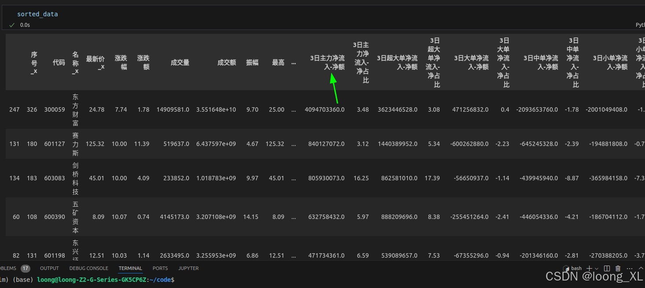Click the 4094703360.0 net inflow value

pos(325,109)
